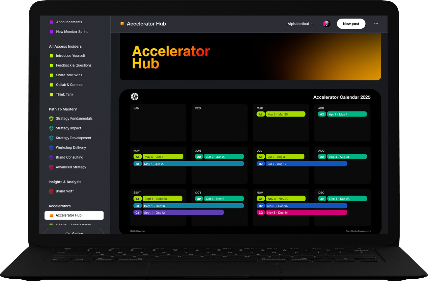This screenshot has height=281, width=428.
Task: Click the "Nov 3 - Nov 30" calendar bar
Action: pyautogui.click(x=285, y=199)
